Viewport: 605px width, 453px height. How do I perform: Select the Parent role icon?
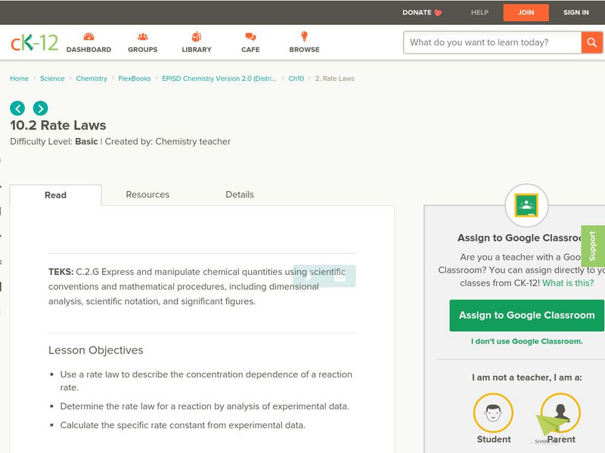pyautogui.click(x=560, y=413)
